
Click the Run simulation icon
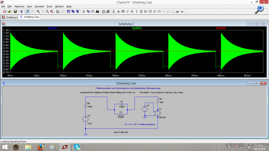pos(27,11)
